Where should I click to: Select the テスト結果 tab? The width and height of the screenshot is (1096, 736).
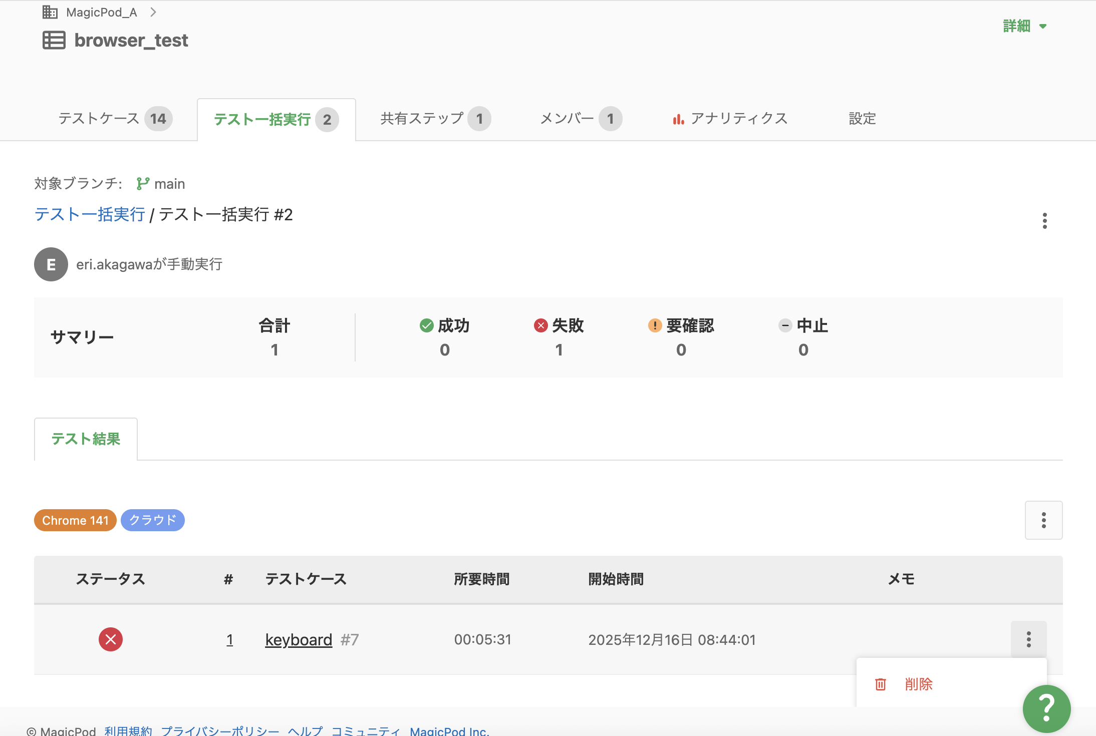(x=86, y=439)
